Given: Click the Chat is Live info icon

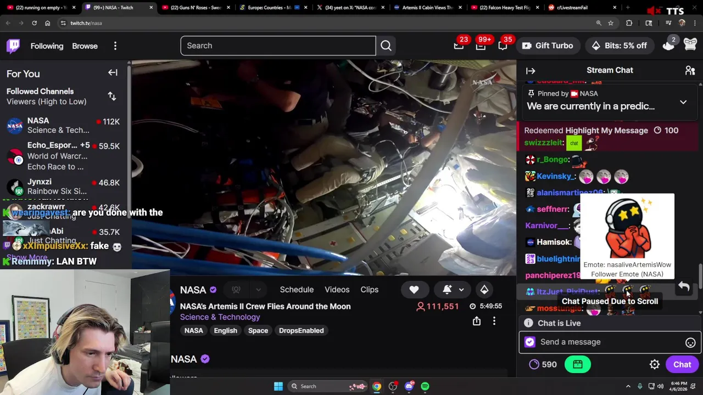Looking at the screenshot, I should pos(528,323).
